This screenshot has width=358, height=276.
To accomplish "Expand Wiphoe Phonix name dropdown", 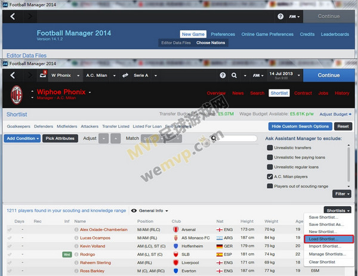I will pyautogui.click(x=89, y=92).
